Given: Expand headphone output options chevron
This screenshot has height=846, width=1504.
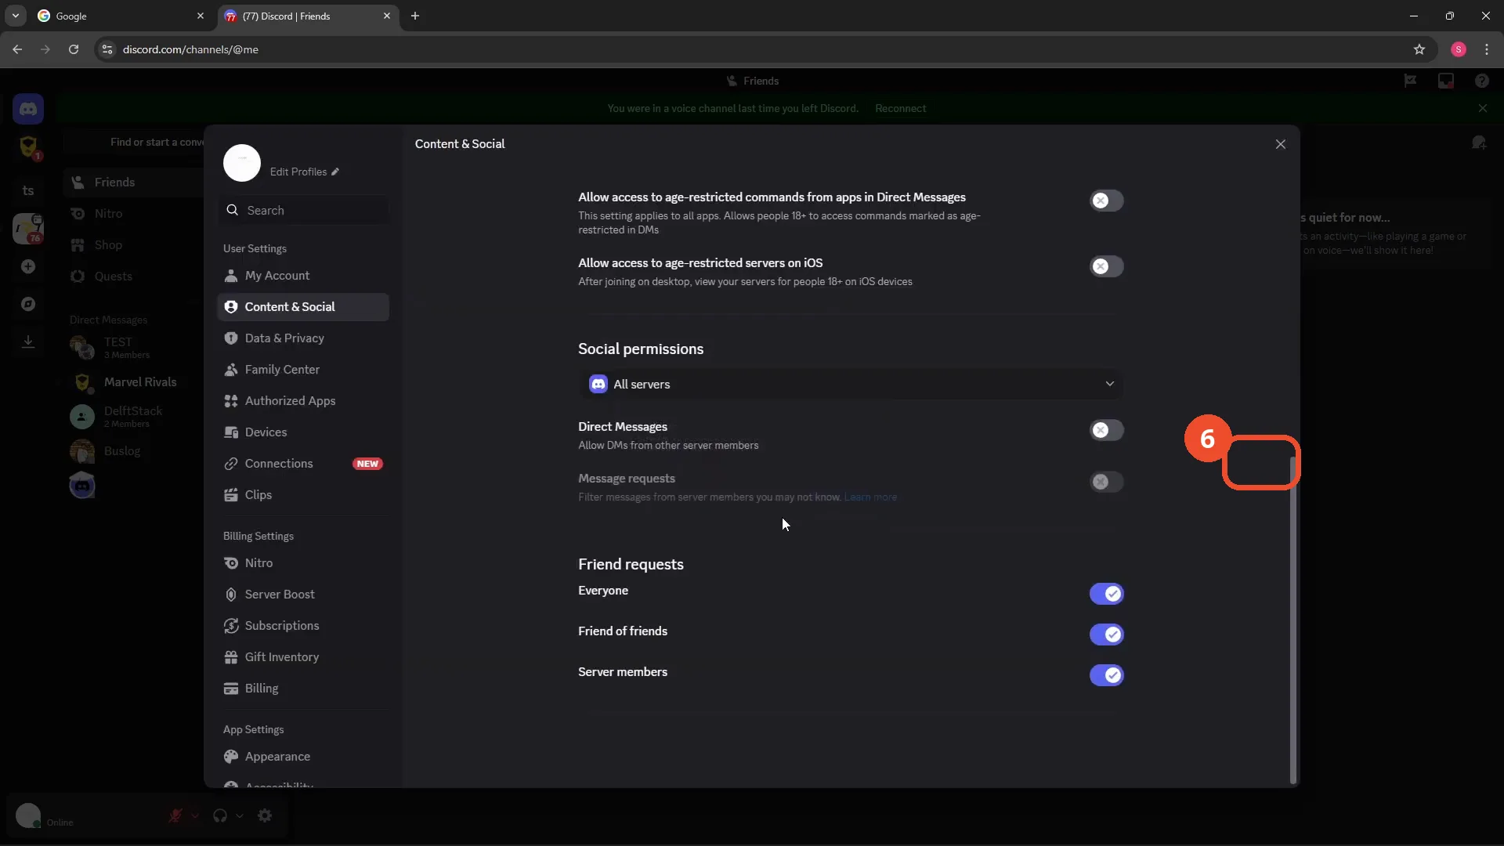Looking at the screenshot, I should (240, 815).
